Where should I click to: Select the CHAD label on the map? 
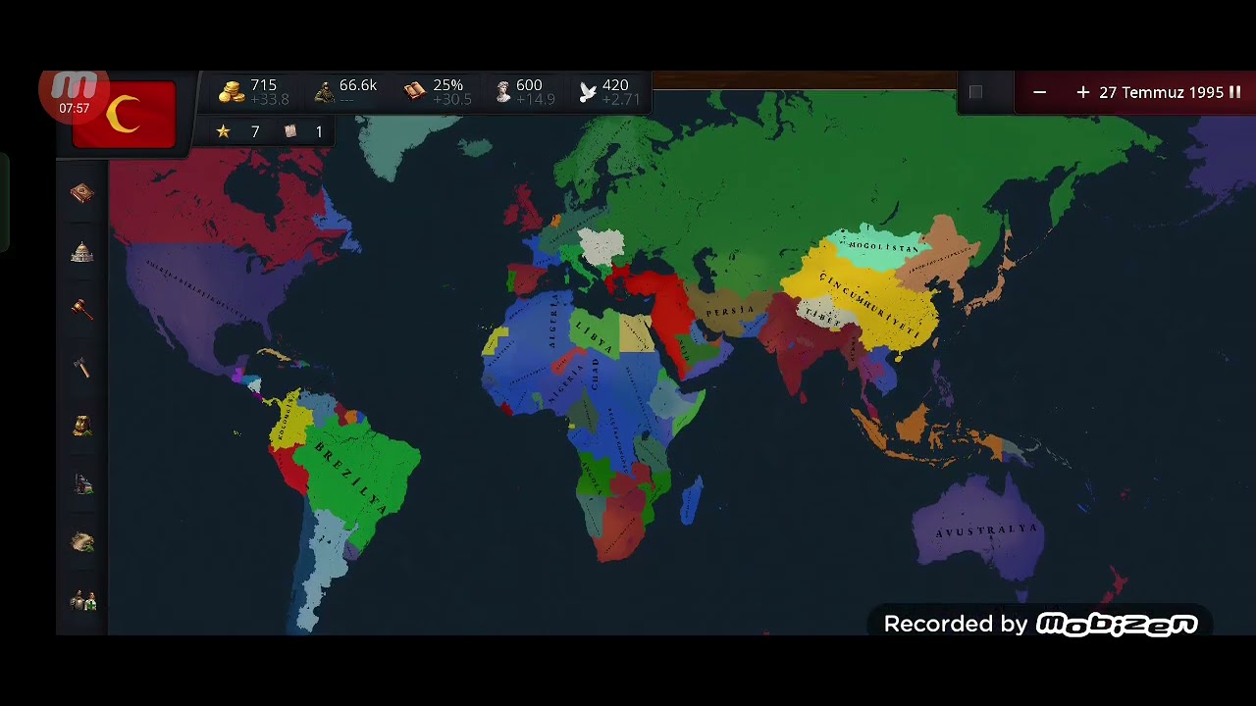(x=595, y=373)
